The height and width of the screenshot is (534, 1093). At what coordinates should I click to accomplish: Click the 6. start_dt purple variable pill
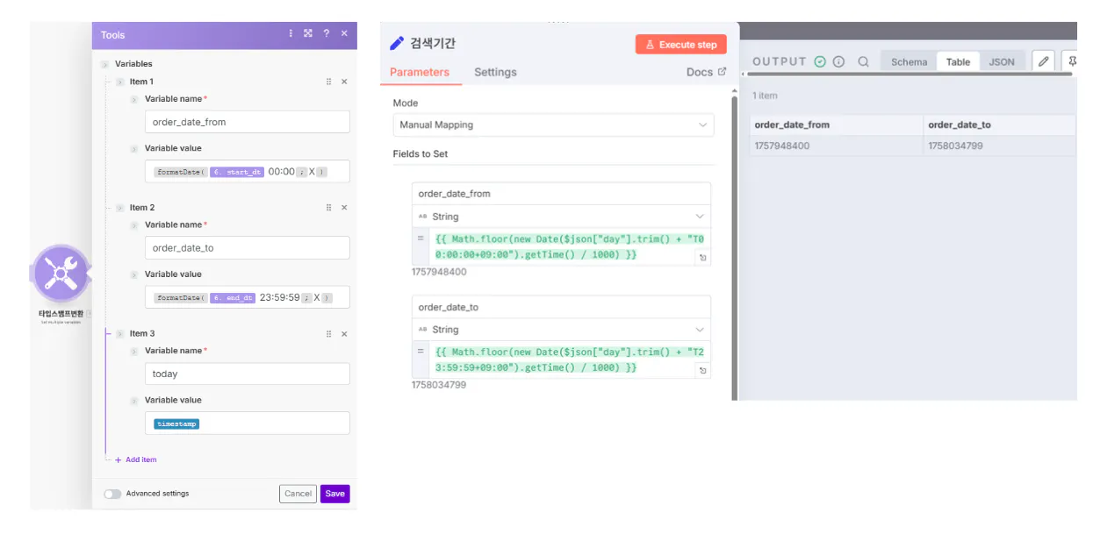236,172
